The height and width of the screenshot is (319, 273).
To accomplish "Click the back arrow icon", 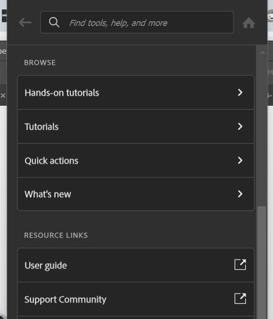I will 25,22.
